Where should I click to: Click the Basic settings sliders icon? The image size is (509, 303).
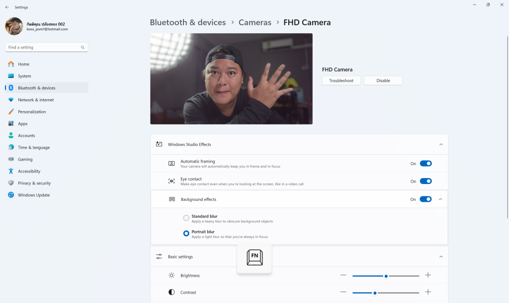pos(159,256)
